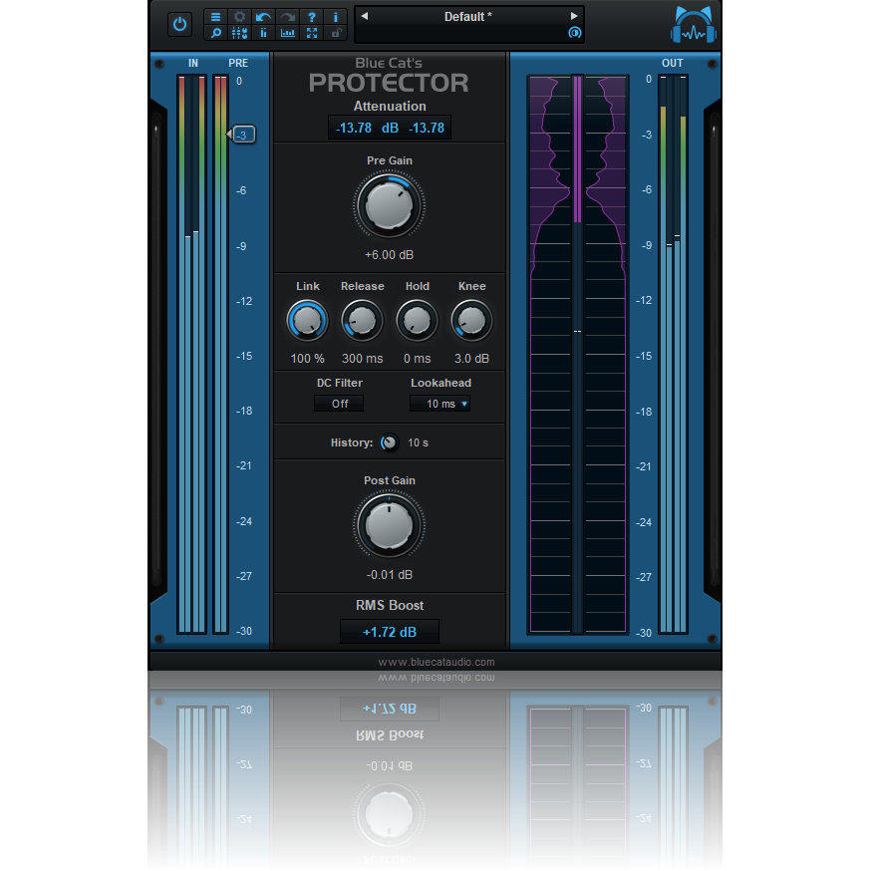Viewport: 871px width, 871px height.
Task: Turn on the DC Filter
Action: pyautogui.click(x=338, y=404)
